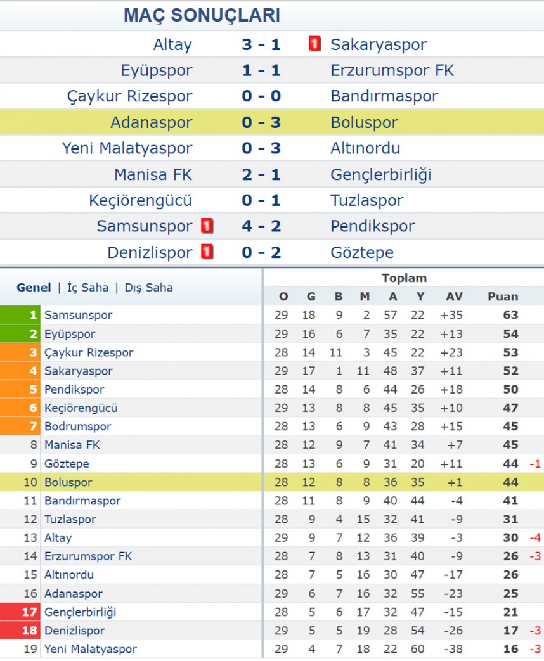Select the Genel standings tab
This screenshot has height=661, width=544.
34,288
